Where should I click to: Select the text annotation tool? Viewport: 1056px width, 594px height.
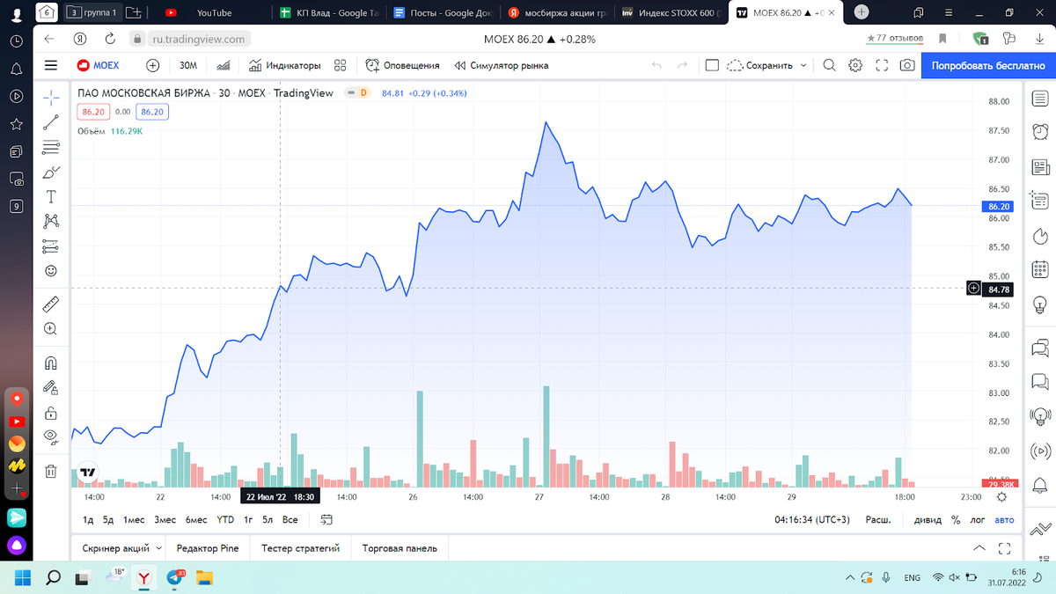click(x=51, y=196)
